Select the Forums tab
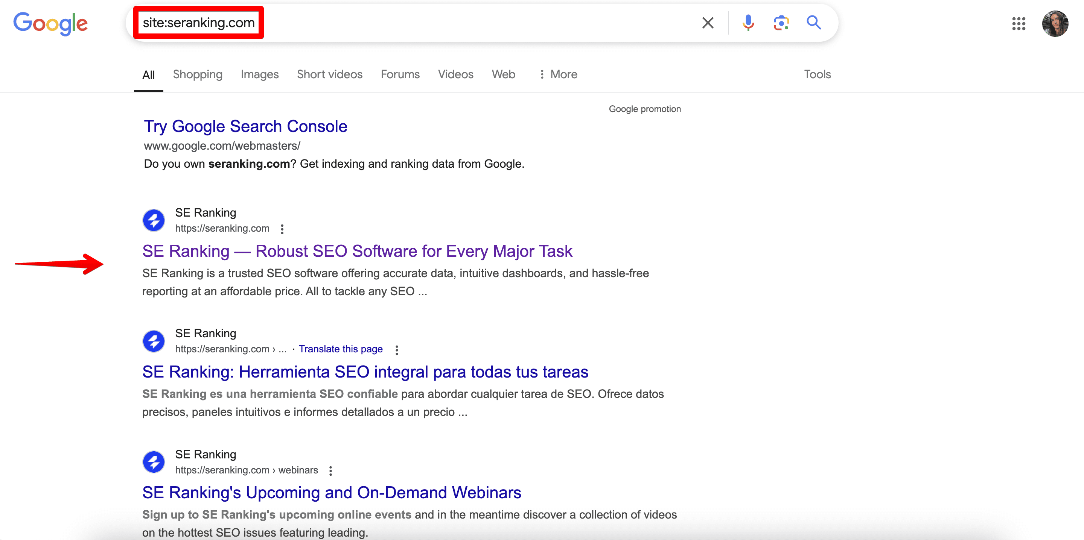This screenshot has height=540, width=1084. tap(400, 74)
